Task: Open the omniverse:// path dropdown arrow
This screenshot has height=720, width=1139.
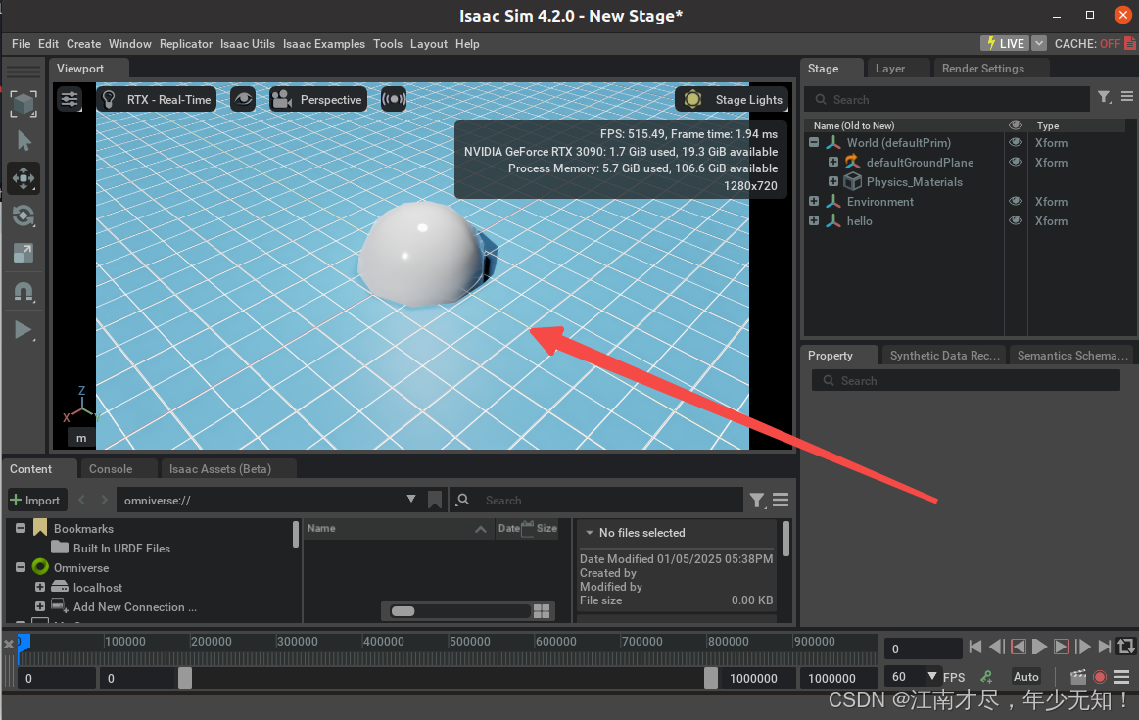Action: [411, 500]
